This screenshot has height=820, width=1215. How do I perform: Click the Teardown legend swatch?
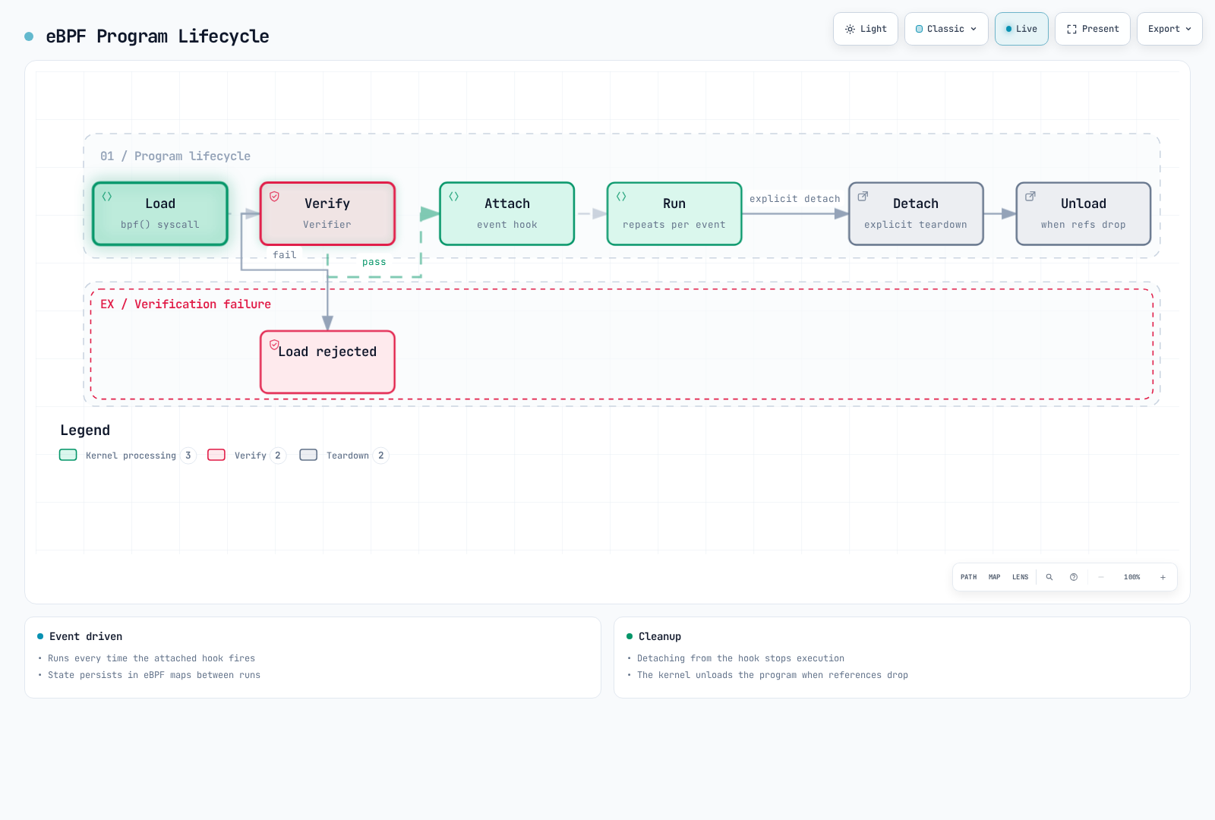tap(308, 455)
